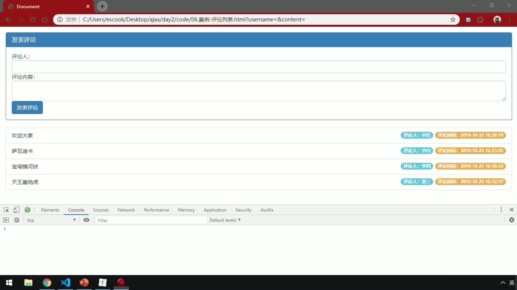This screenshot has width=517, height=290.
Task: Expand the DevTools more options menu
Action: coord(501,209)
